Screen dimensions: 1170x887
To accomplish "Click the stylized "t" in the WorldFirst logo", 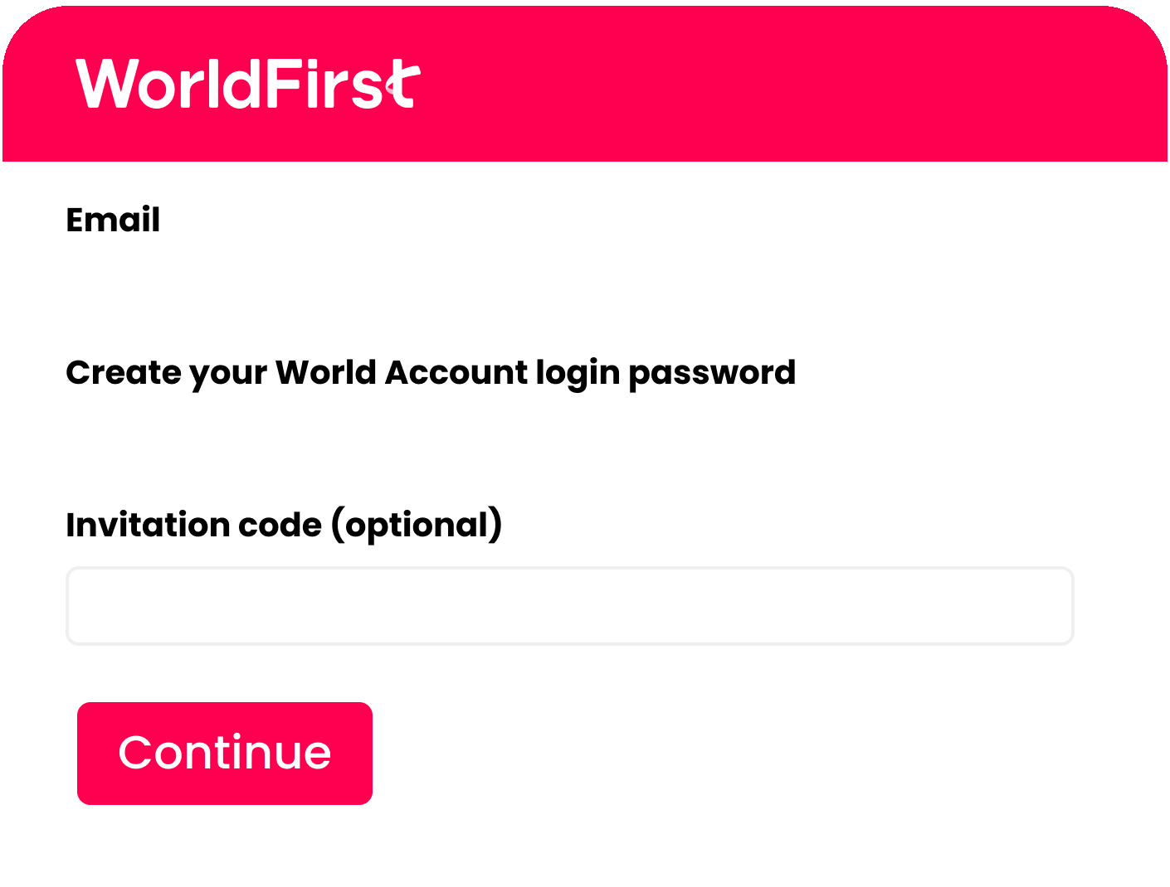I will pos(403,85).
